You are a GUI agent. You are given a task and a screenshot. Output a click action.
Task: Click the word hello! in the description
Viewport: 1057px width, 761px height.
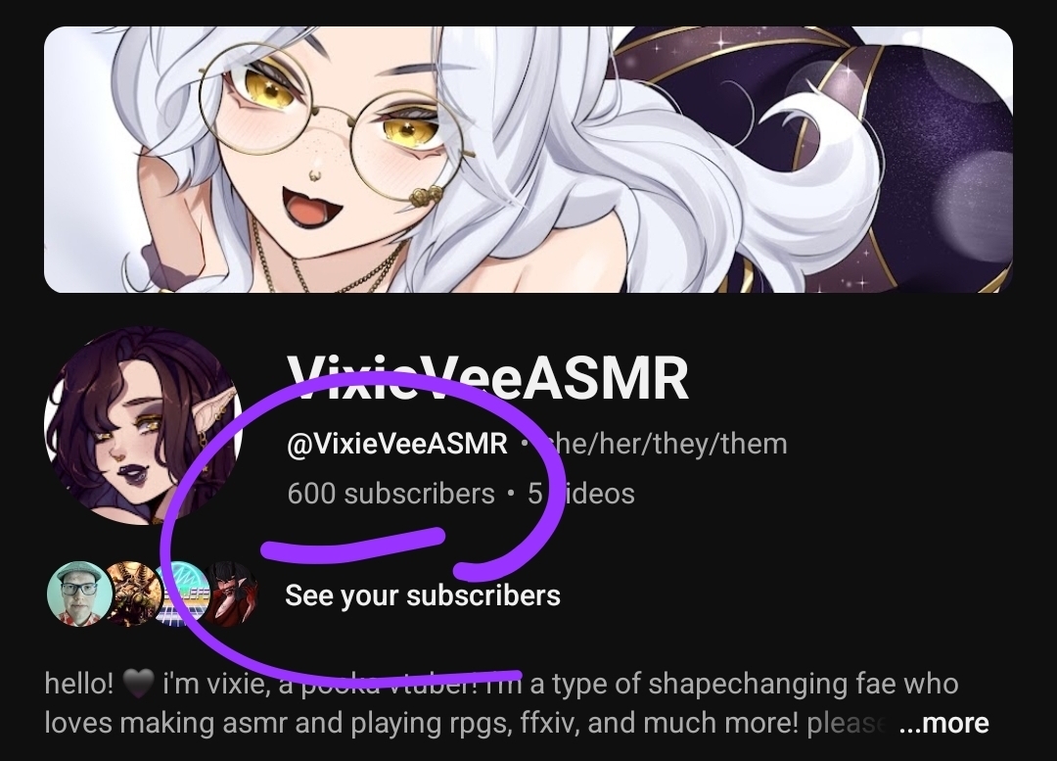click(79, 684)
